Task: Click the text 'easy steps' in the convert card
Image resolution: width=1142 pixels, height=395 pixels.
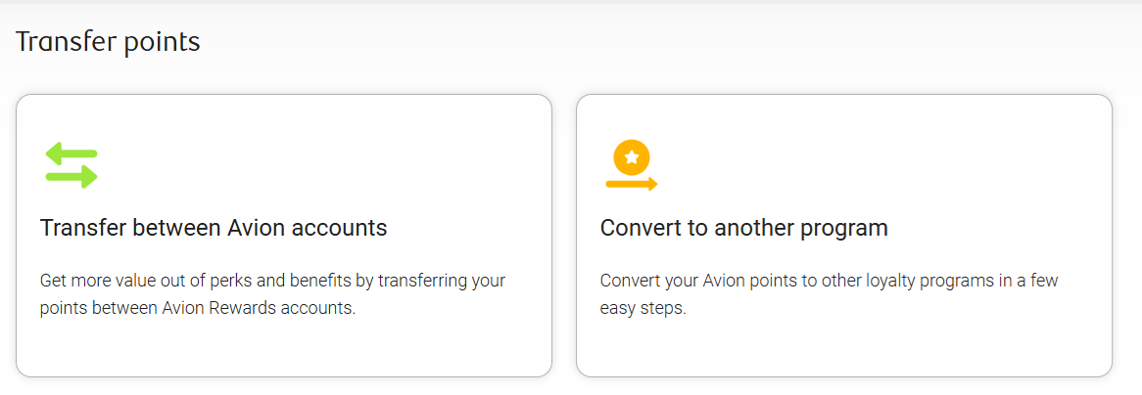Action: coord(643,308)
